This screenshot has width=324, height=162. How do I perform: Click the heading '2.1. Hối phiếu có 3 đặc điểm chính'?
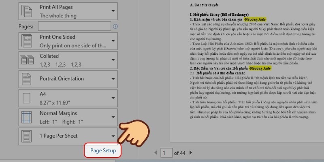coord(217,73)
